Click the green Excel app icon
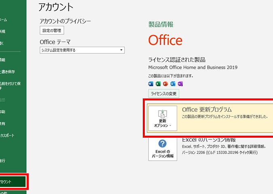This screenshot has width=273, height=194. pyautogui.click(x=158, y=84)
